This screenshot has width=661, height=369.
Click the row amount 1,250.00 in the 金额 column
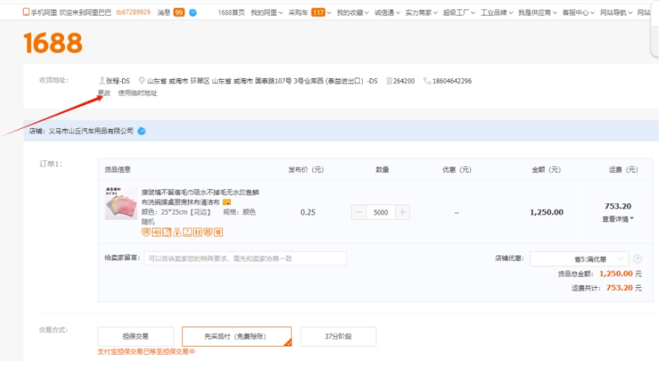[546, 212]
